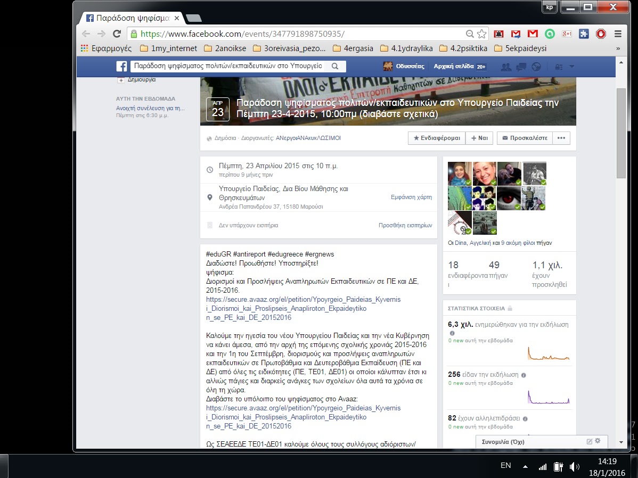Open the 5ekpaideysi bookmark folder

click(520, 48)
